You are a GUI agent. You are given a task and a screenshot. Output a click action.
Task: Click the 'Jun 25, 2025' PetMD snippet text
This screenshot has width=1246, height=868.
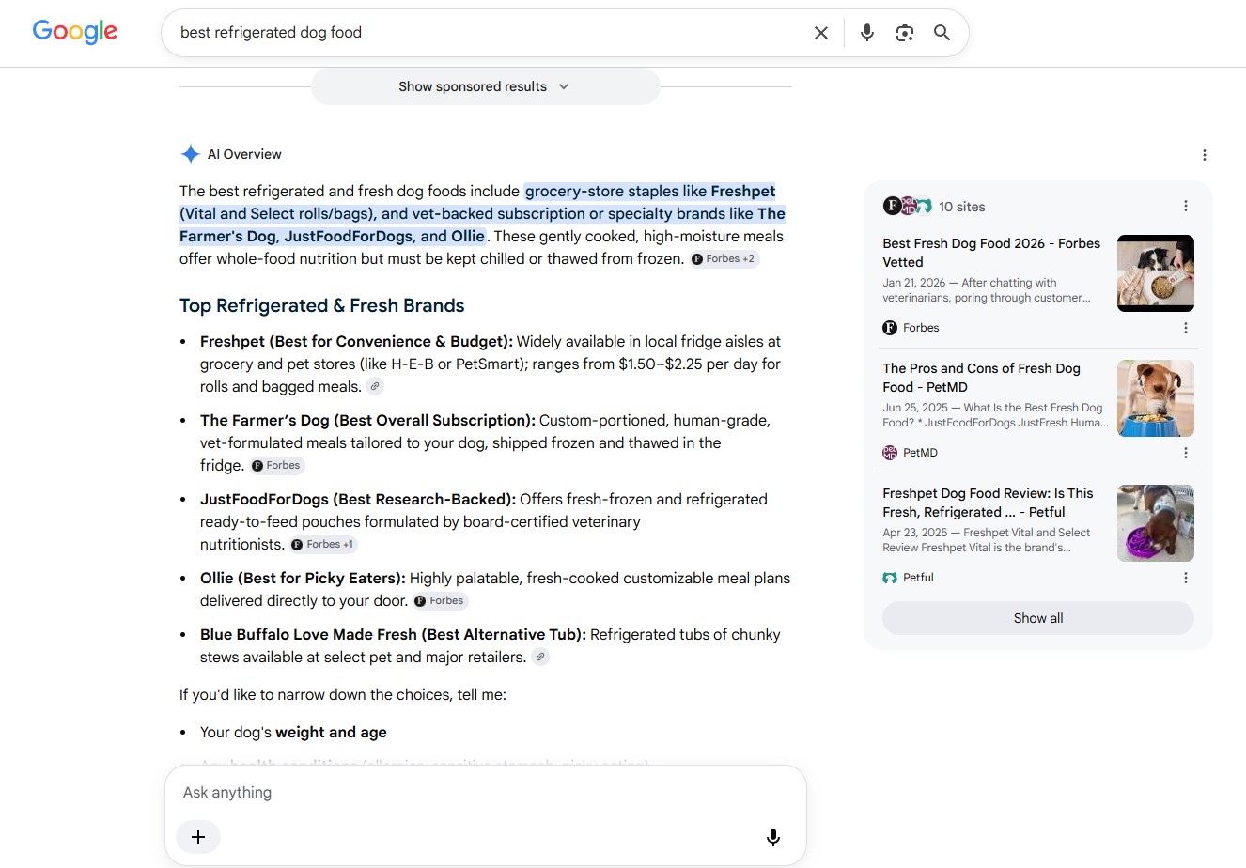(x=995, y=415)
